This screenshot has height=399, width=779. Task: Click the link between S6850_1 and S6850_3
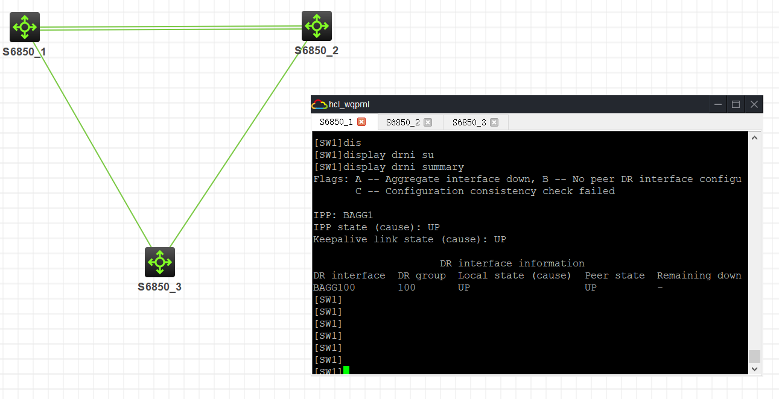click(92, 145)
